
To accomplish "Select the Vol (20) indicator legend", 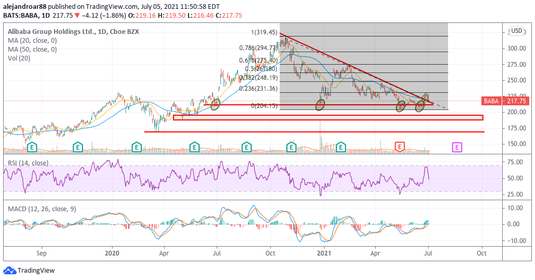I will point(19,58).
